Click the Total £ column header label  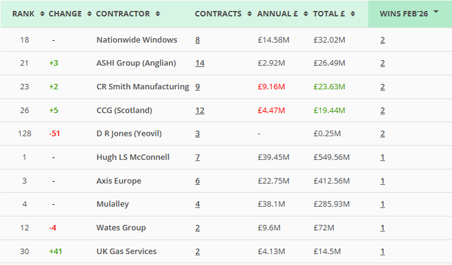329,14
